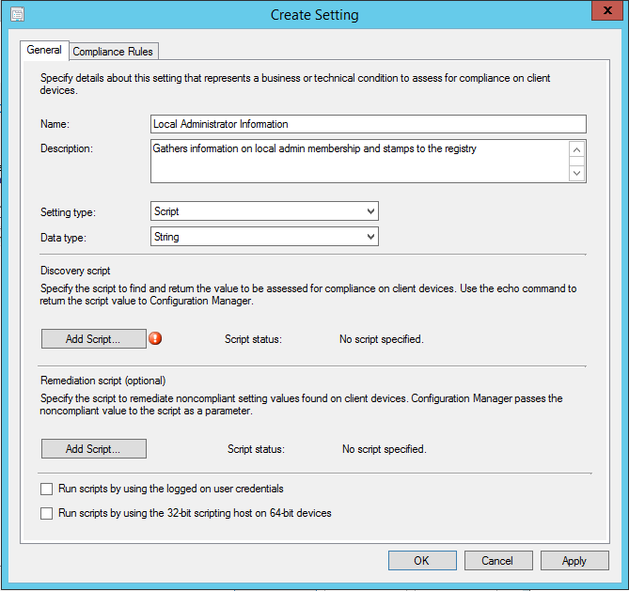Enable running scripts with logged on user credentials
This screenshot has width=629, height=591.
[47, 490]
